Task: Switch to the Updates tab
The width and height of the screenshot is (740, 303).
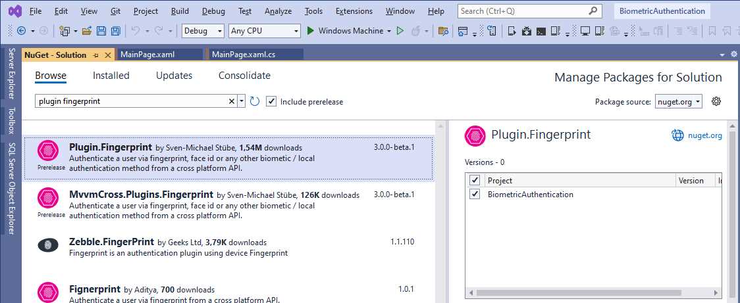Action: point(174,76)
